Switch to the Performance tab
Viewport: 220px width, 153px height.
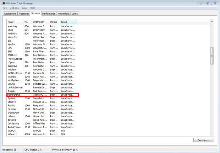coord(49,14)
